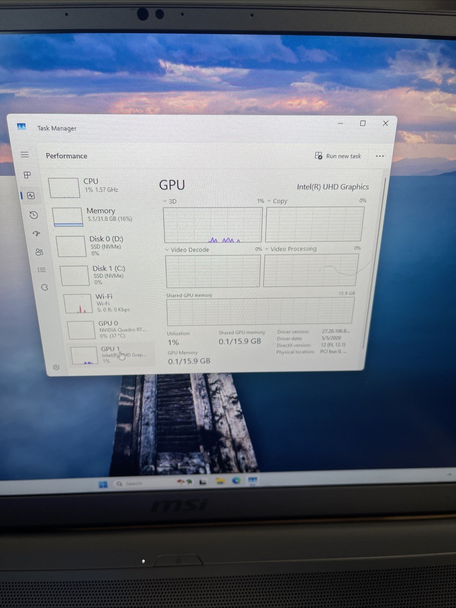Open File Explorer from taskbar

[220, 481]
